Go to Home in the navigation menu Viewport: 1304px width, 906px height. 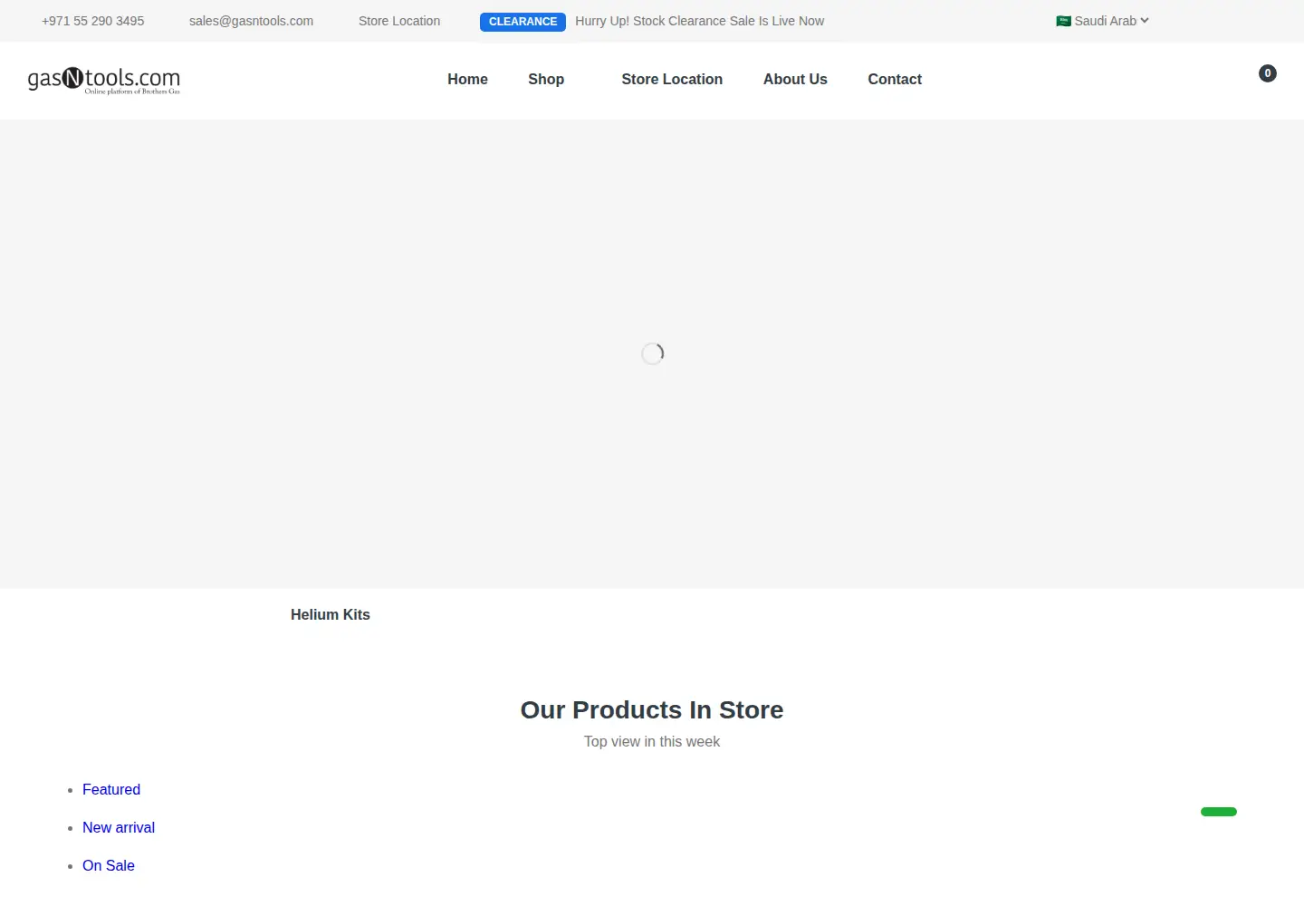tap(467, 80)
